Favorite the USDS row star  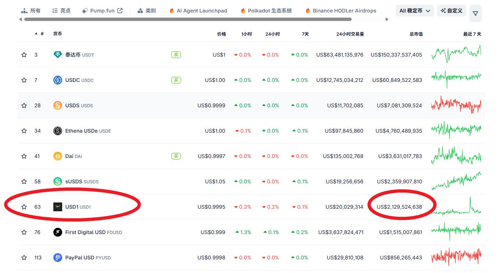pos(24,105)
